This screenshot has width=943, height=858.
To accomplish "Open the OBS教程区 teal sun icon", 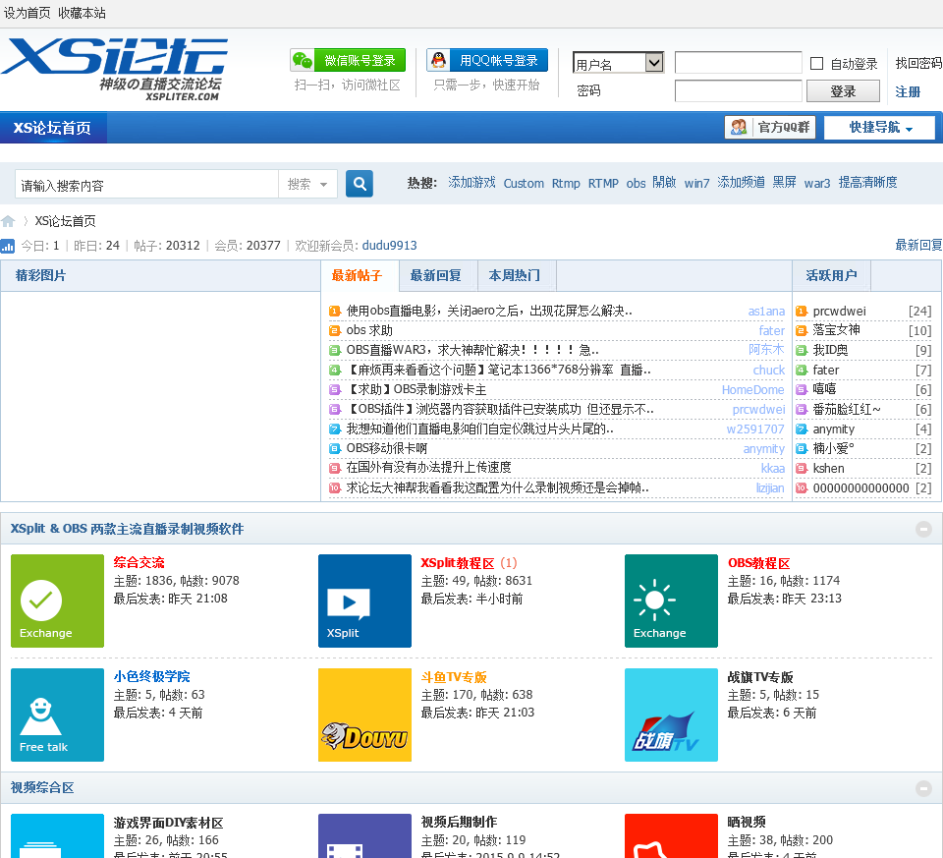I will pos(671,601).
